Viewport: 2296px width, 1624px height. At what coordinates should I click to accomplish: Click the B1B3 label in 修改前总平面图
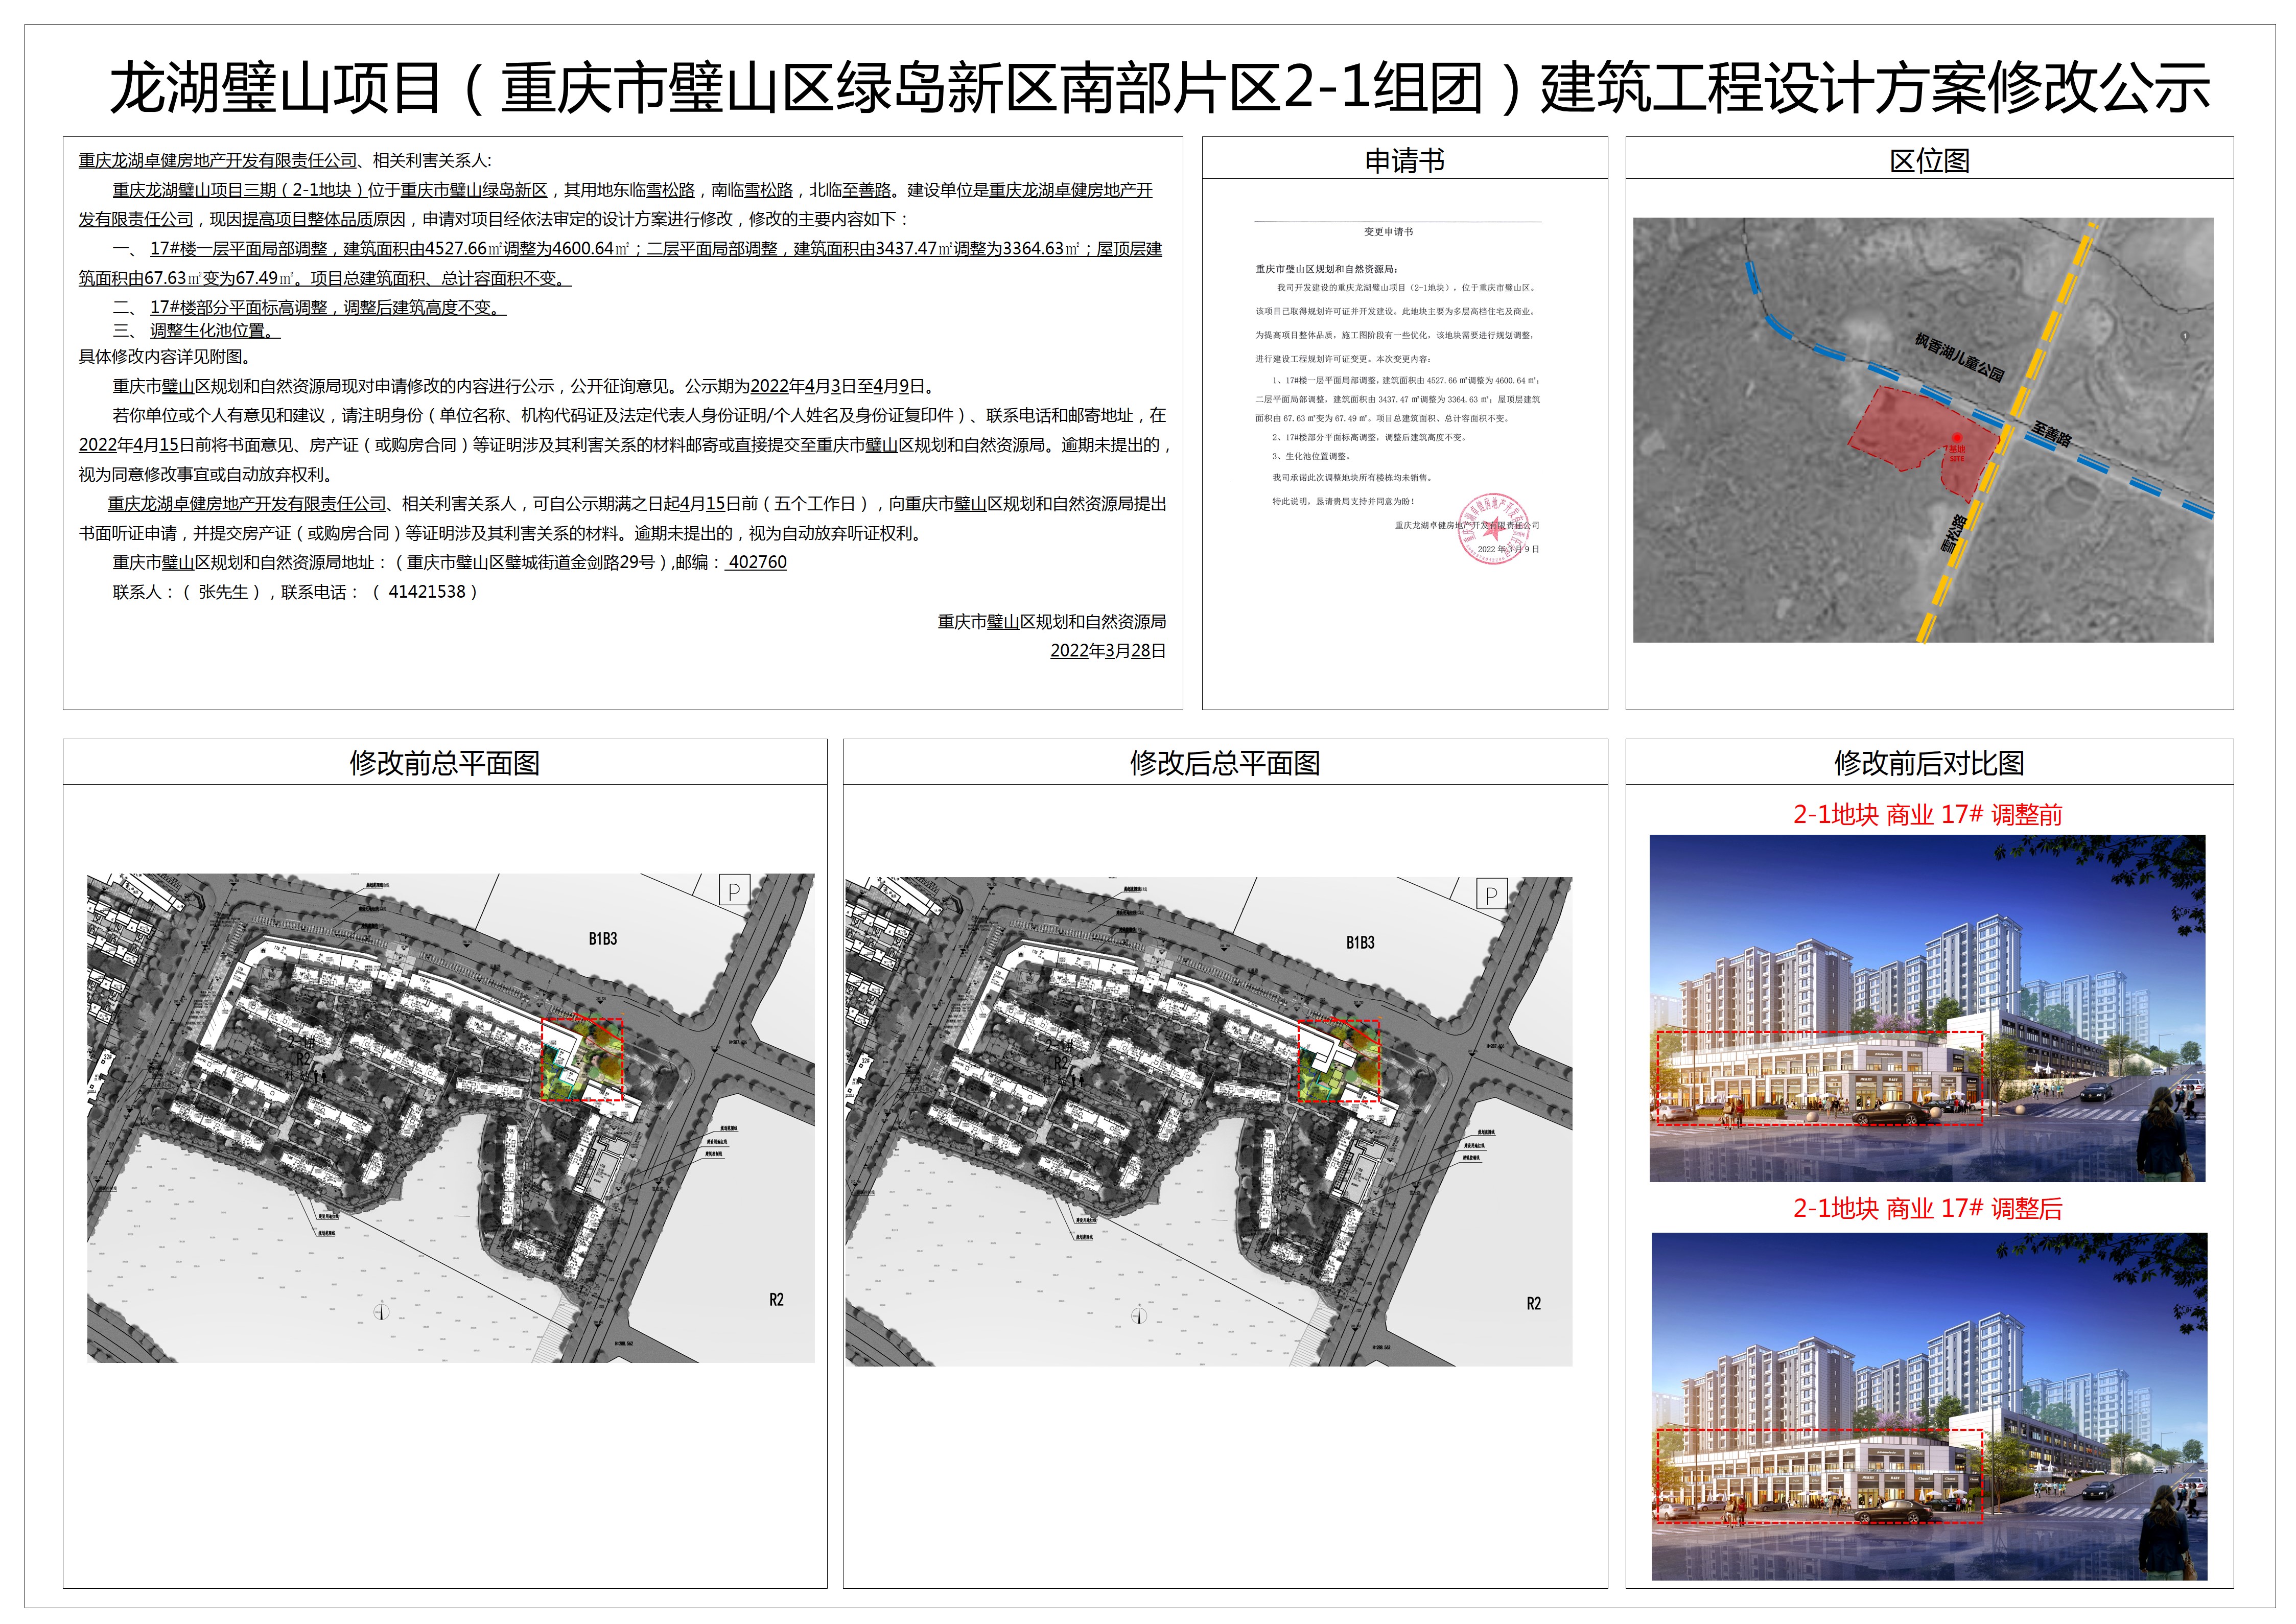pyautogui.click(x=603, y=938)
